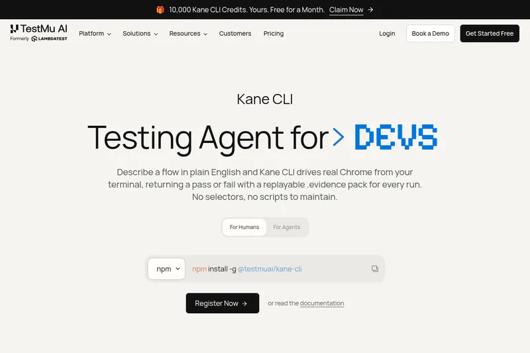This screenshot has height=353, width=530.
Task: Click the Kane CLI heading
Action: [x=264, y=99]
